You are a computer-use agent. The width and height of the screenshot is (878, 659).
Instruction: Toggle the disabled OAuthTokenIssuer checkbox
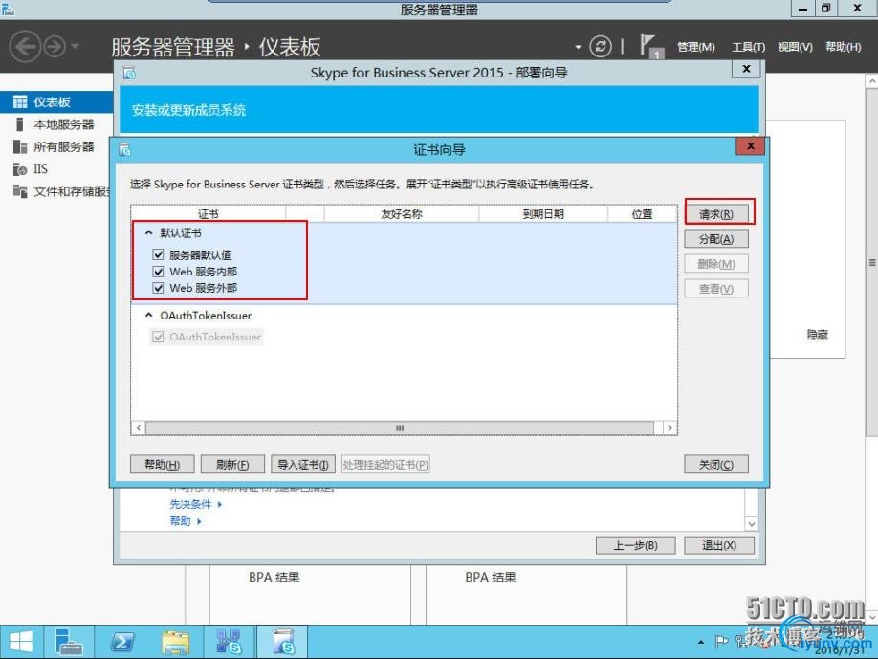click(159, 337)
